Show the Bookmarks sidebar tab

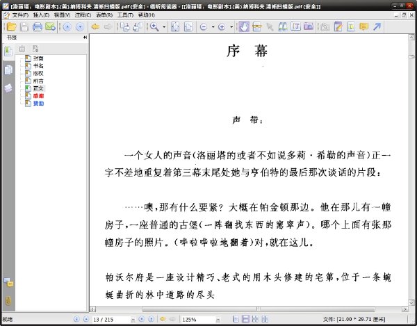pyautogui.click(x=8, y=51)
